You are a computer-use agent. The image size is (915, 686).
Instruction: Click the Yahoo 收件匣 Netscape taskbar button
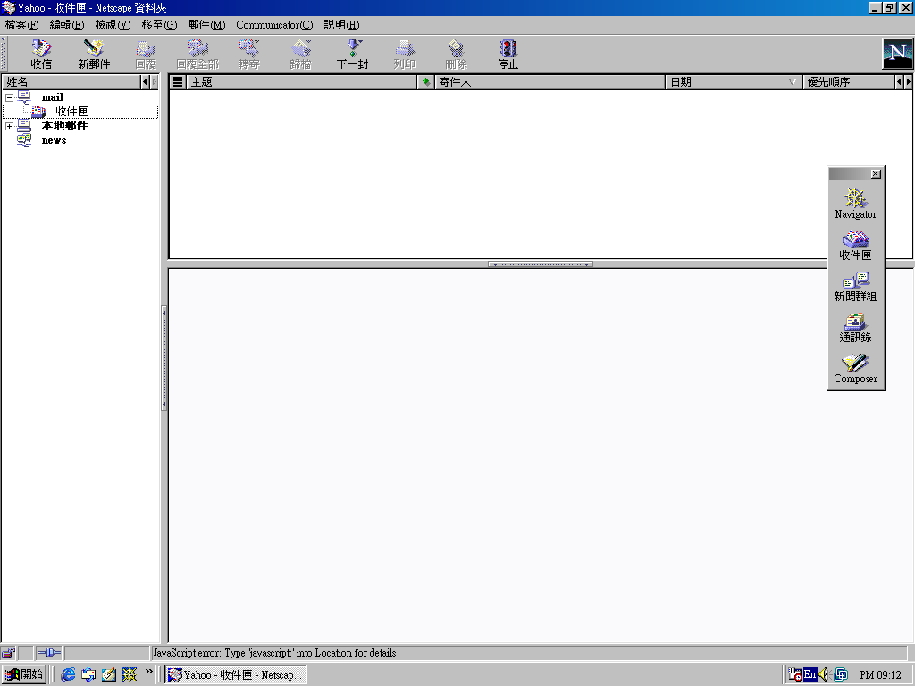click(x=235, y=675)
